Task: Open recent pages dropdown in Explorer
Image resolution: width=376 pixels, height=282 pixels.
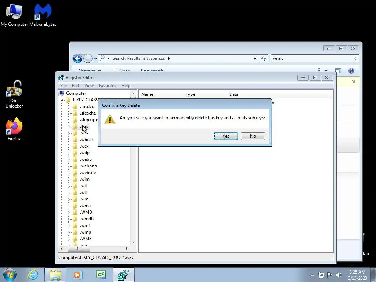Action: tap(95, 58)
